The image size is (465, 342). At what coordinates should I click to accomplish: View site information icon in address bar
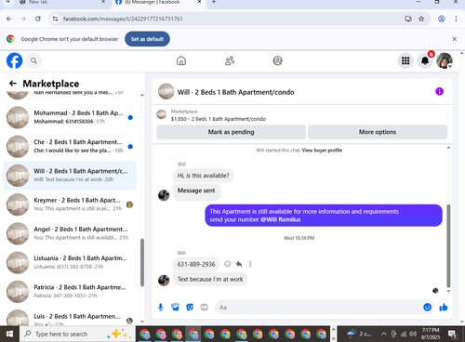55,19
